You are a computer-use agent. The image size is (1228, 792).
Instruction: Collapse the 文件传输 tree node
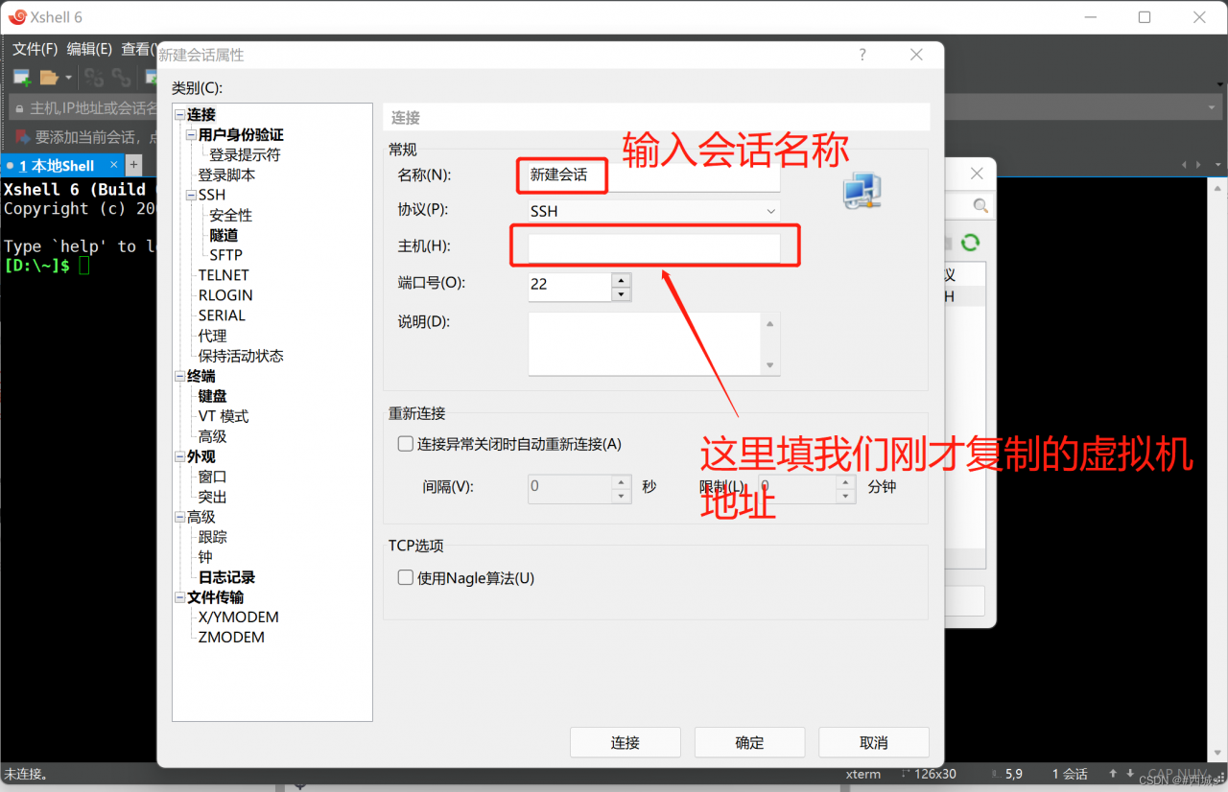pos(180,597)
